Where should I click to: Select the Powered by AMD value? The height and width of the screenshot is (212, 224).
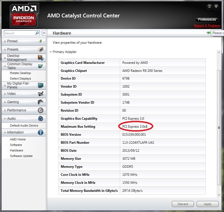135,63
